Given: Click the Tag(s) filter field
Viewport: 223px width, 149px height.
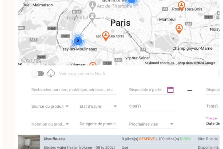Looking at the screenshot, I should 213,106.
